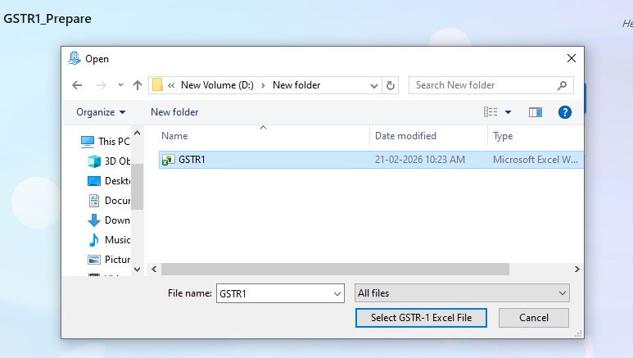The image size is (633, 358).
Task: Click the Search New folder field
Action: [x=483, y=85]
